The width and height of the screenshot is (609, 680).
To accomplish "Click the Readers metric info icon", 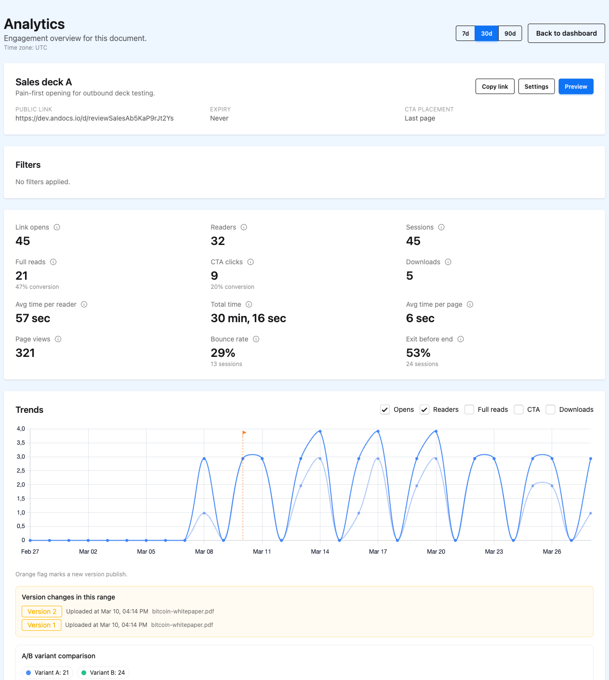I will click(244, 227).
